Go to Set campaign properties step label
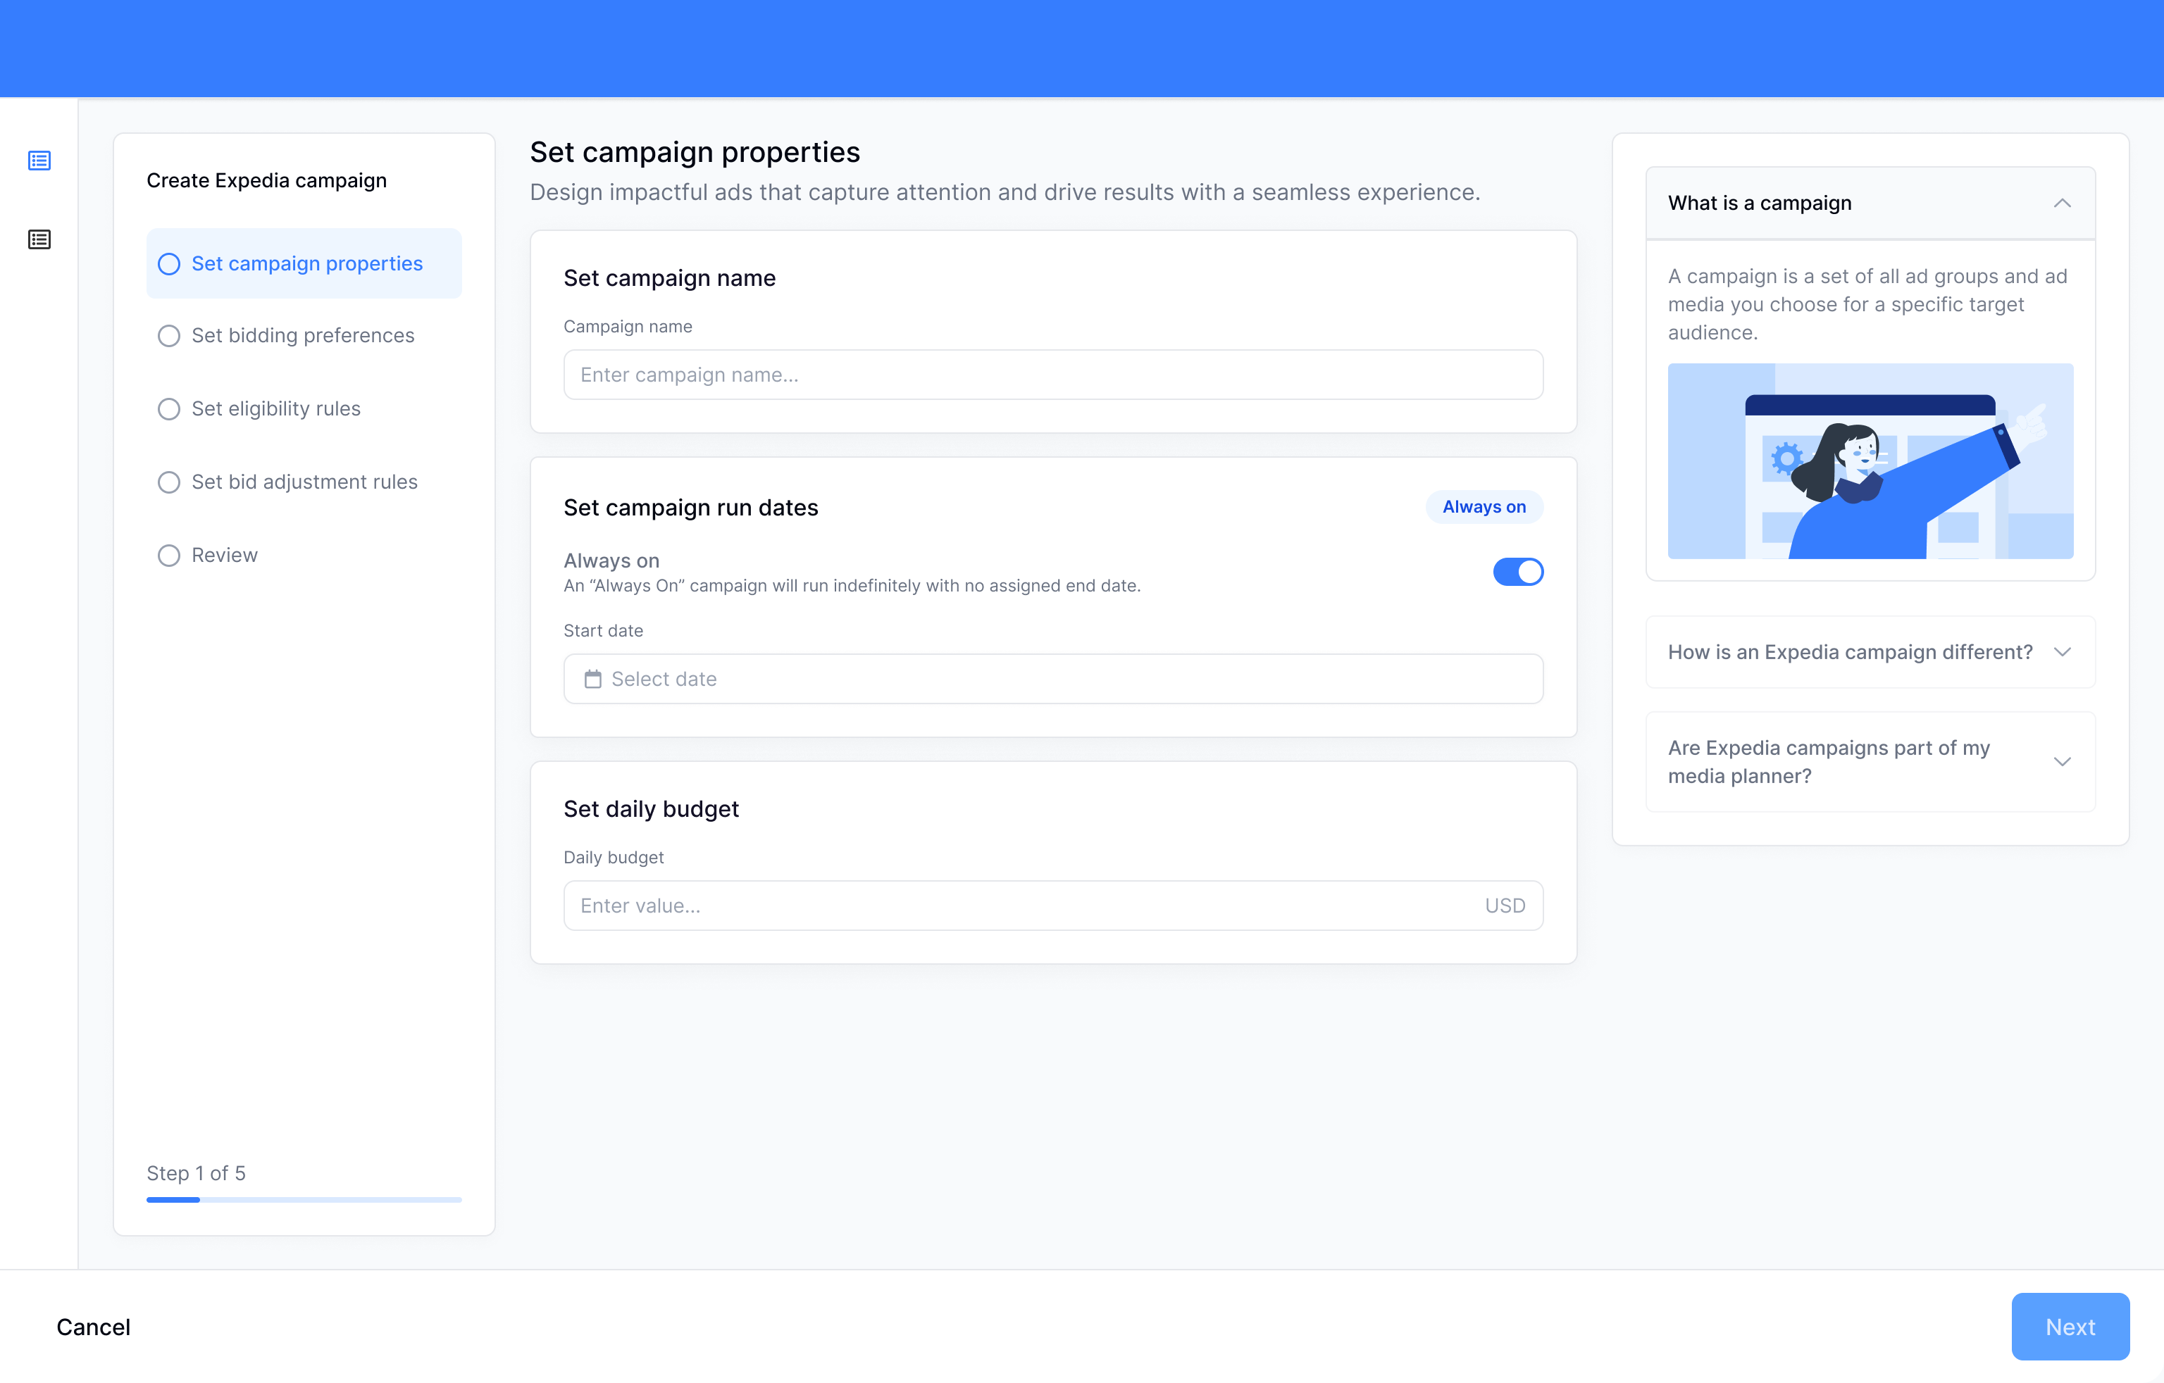 click(306, 263)
